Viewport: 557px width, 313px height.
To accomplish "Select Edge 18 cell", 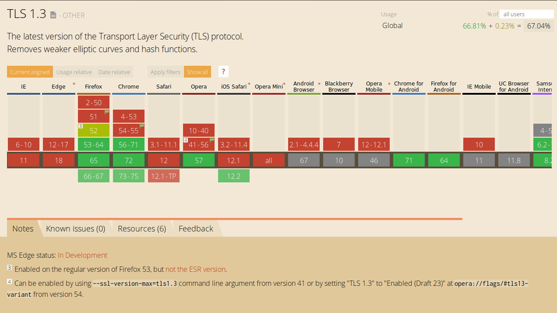I will pyautogui.click(x=59, y=160).
